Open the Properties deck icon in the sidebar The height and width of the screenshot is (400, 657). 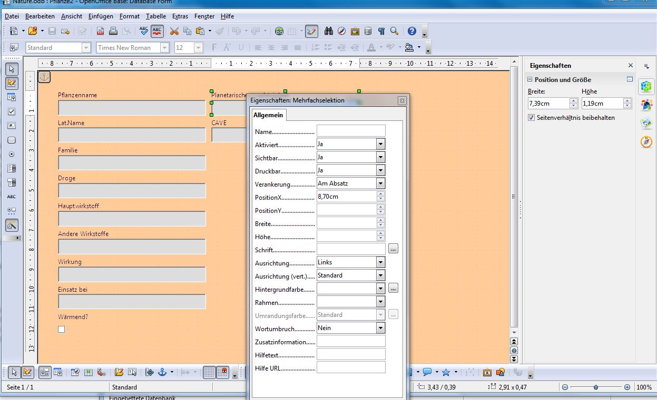646,86
